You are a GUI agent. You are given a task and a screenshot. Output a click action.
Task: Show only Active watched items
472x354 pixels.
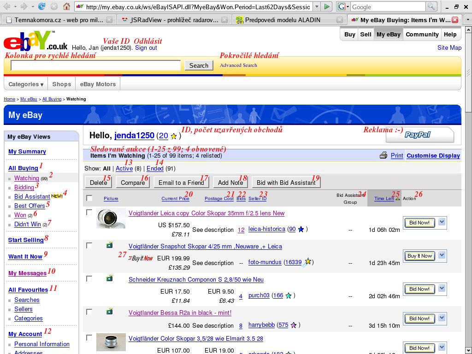tap(124, 169)
